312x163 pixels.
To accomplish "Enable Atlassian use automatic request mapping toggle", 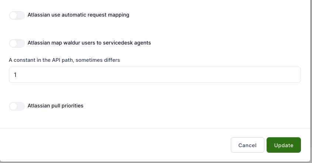I will [17, 15].
